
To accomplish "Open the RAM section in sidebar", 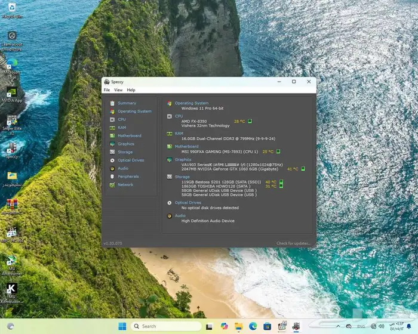I will [x=121, y=128].
